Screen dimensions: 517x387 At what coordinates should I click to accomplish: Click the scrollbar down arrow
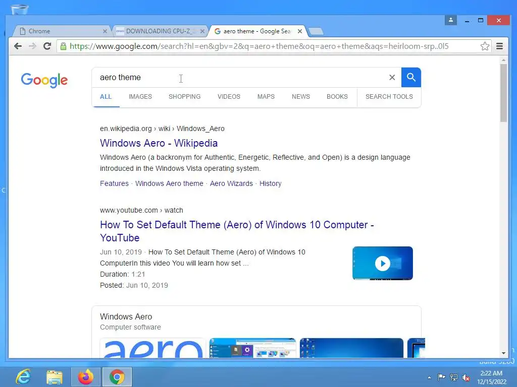(x=503, y=353)
